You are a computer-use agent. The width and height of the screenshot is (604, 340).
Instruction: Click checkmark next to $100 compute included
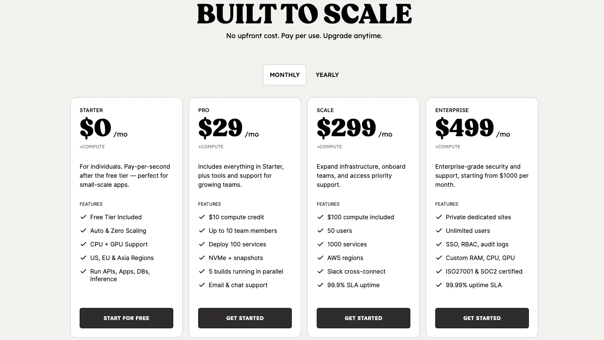point(320,217)
